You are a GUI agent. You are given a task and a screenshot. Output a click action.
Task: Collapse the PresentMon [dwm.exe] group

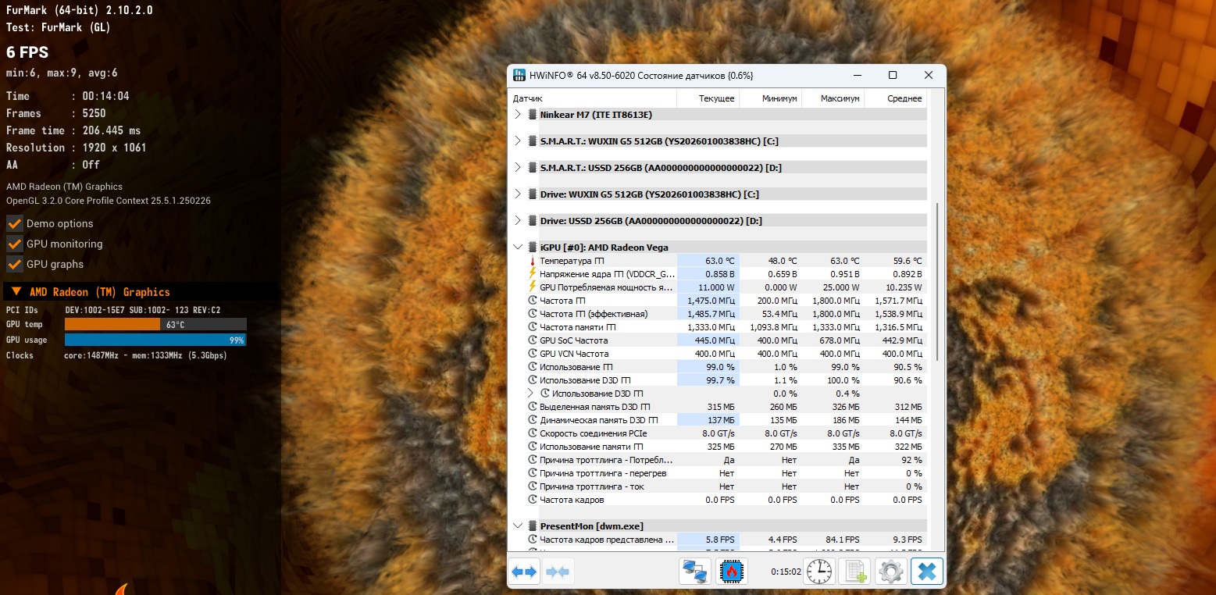(x=518, y=526)
